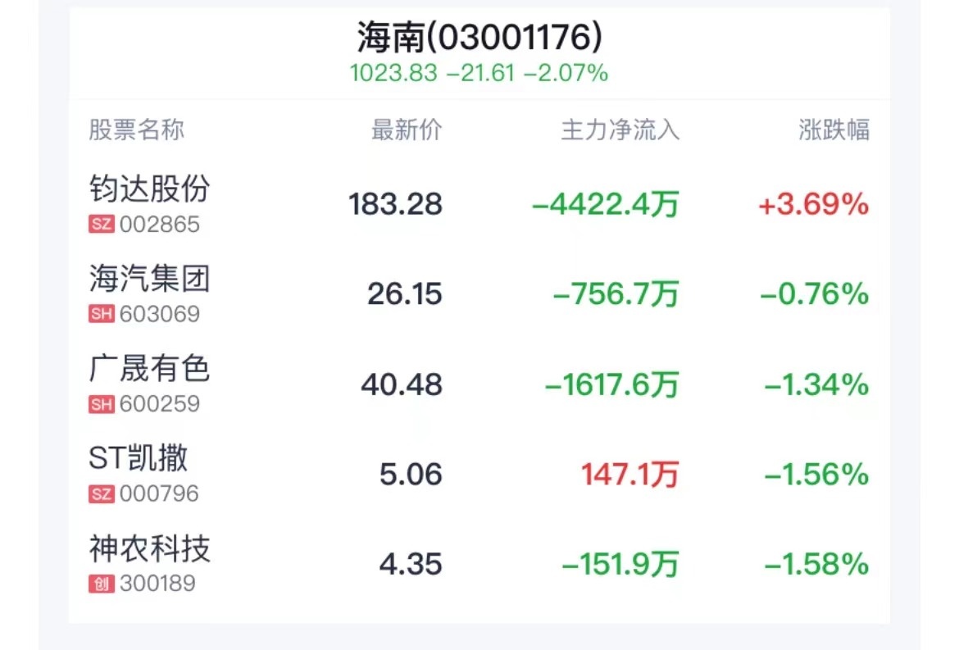Click the SH badge beside code 600259
959x650 pixels.
(x=101, y=404)
